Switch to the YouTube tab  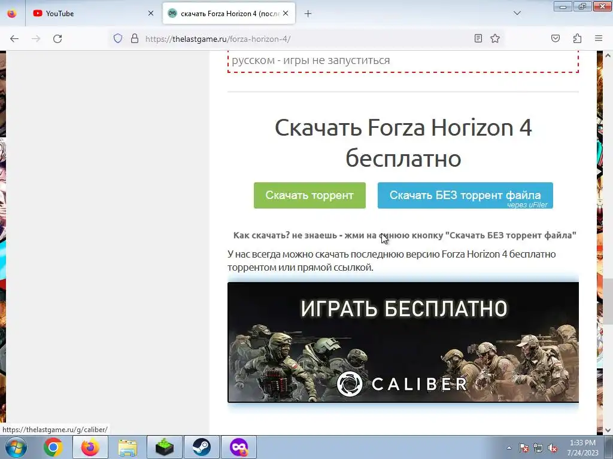point(94,14)
